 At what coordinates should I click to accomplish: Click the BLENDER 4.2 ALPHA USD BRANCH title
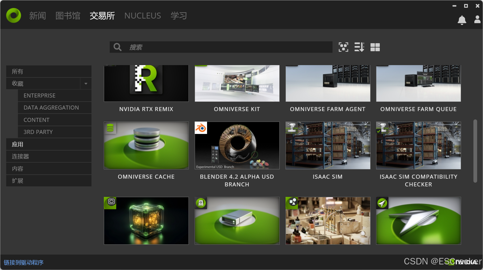tap(237, 181)
